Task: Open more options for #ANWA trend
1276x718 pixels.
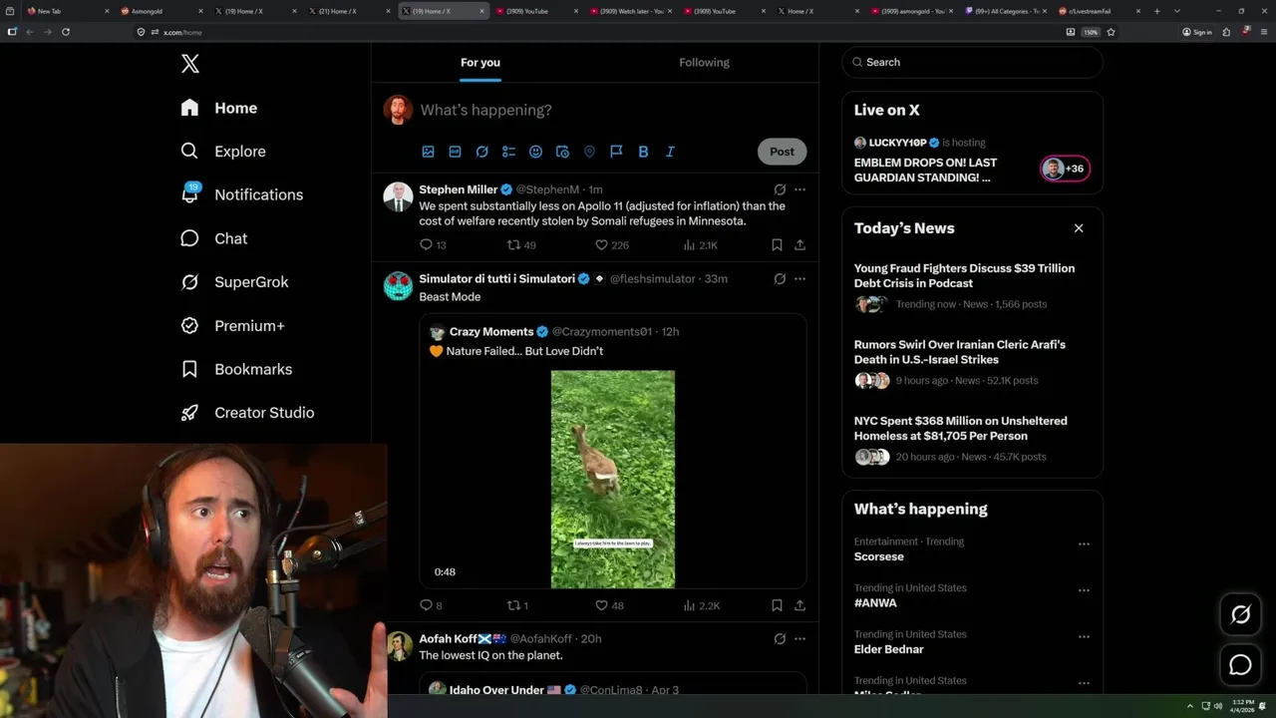Action: coord(1084,590)
